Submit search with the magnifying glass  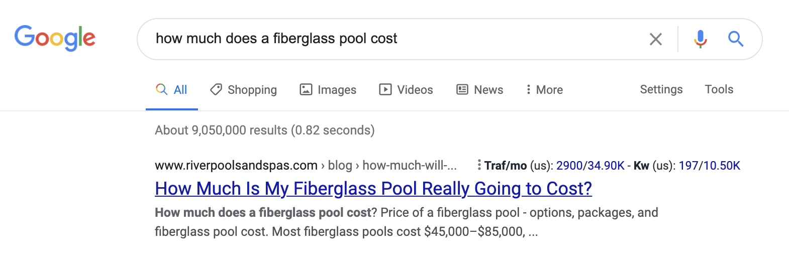pos(736,39)
